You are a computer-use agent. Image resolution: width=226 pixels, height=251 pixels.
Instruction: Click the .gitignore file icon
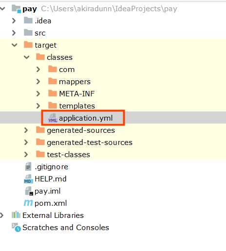click(28, 166)
